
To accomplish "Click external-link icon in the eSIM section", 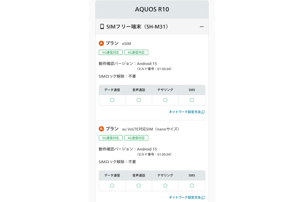I will tap(203, 112).
